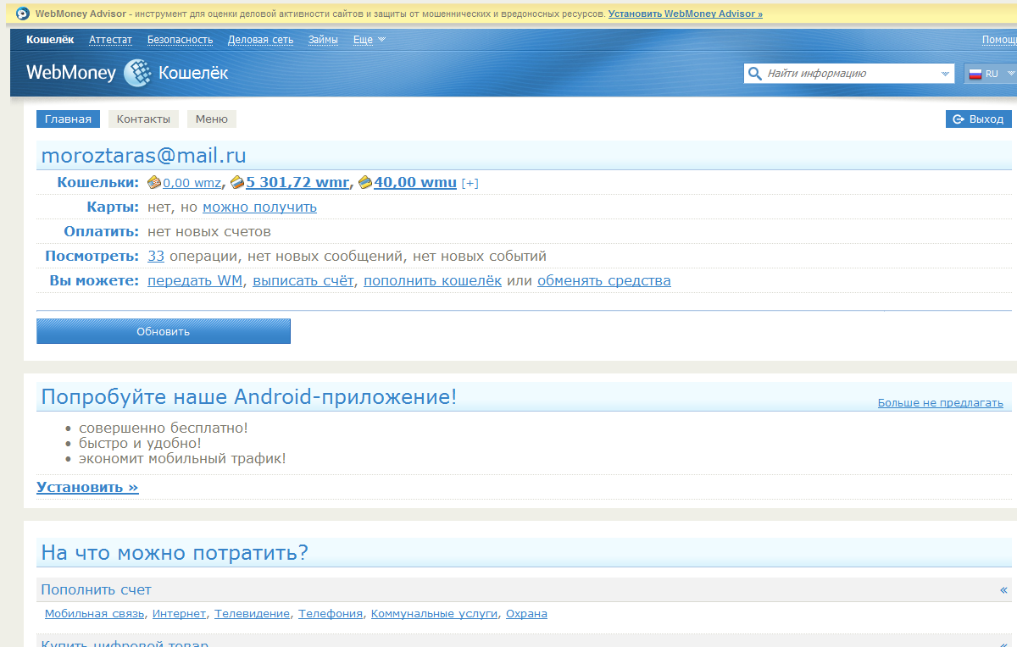1017x647 pixels.
Task: Expand the search field dropdown arrow
Action: (x=946, y=74)
